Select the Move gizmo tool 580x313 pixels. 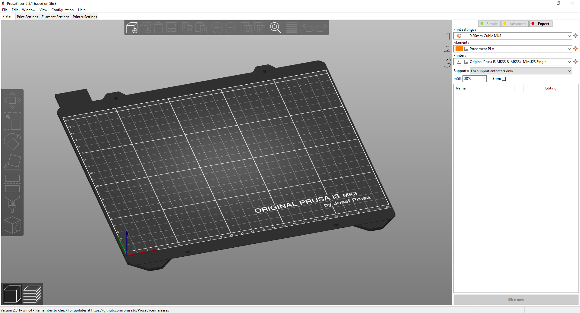click(12, 100)
